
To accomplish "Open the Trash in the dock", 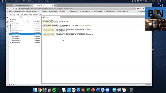I will point(131,90).
